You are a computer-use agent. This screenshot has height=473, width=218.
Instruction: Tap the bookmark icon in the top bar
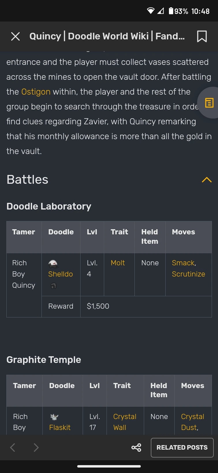[x=202, y=36]
